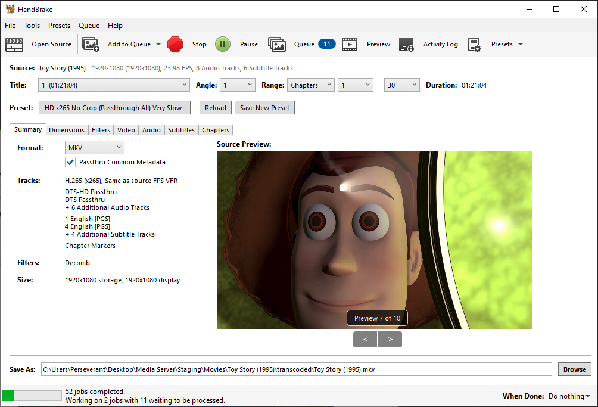This screenshot has height=407, width=598.
Task: Change the Range type Chapters dropdown
Action: 310,85
